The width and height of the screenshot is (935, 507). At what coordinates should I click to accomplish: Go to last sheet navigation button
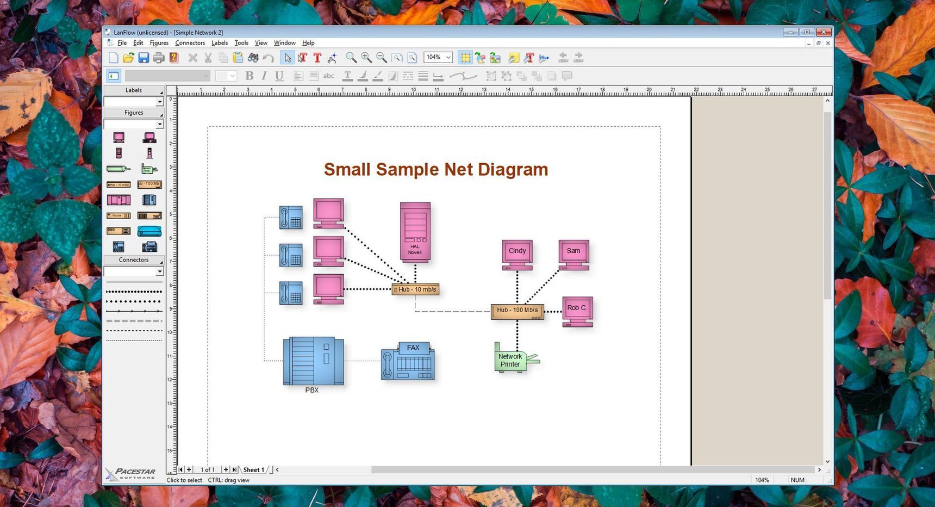click(234, 469)
